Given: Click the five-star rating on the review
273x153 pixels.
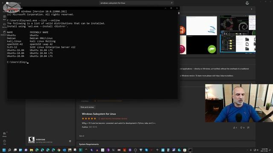Looking at the screenshot, I should [89, 119].
